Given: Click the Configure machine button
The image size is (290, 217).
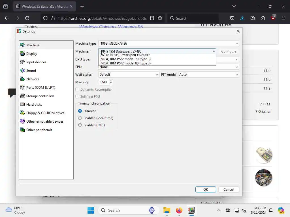Looking at the screenshot, I should click(229, 51).
